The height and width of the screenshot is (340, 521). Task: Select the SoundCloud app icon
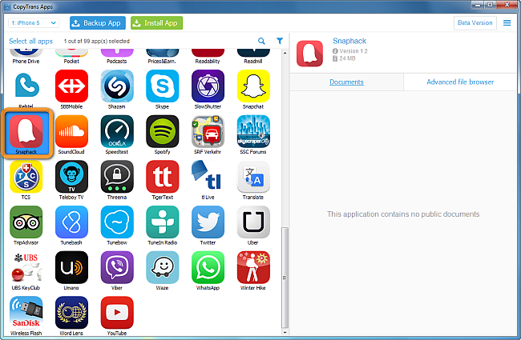(x=71, y=131)
